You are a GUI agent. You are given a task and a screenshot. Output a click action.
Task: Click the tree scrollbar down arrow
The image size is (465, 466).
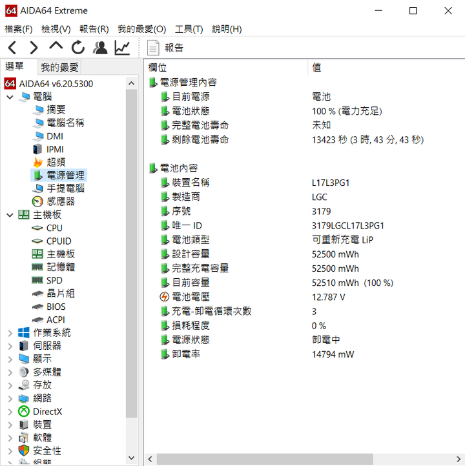[x=131, y=458]
